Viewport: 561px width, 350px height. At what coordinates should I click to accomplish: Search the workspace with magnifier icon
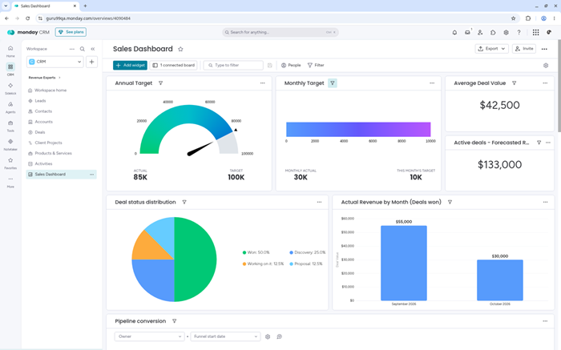pos(83,49)
